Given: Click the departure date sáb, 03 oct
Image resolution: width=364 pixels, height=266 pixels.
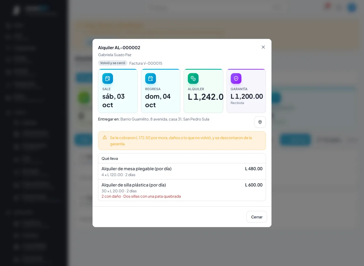Looking at the screenshot, I should (114, 101).
